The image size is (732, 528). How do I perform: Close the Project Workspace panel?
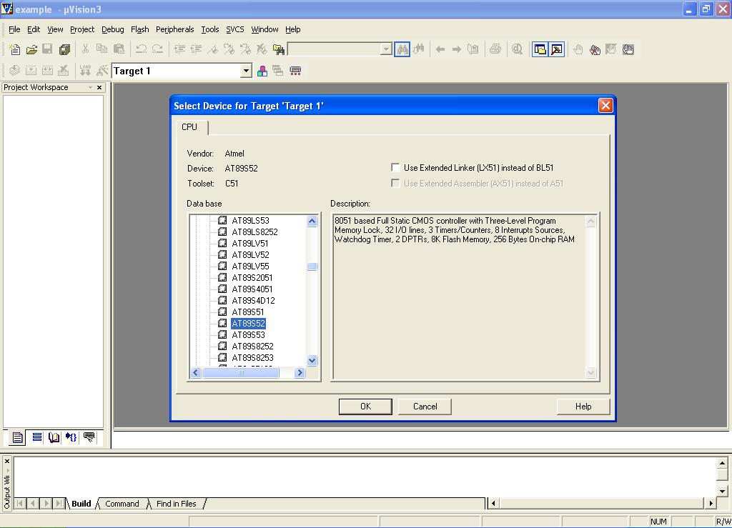(x=99, y=87)
